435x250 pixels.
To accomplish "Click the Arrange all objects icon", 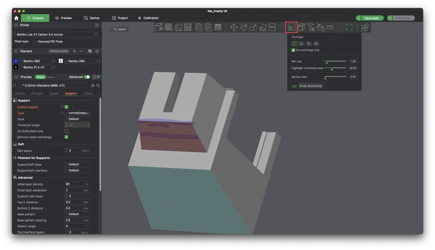I will pos(188,27).
